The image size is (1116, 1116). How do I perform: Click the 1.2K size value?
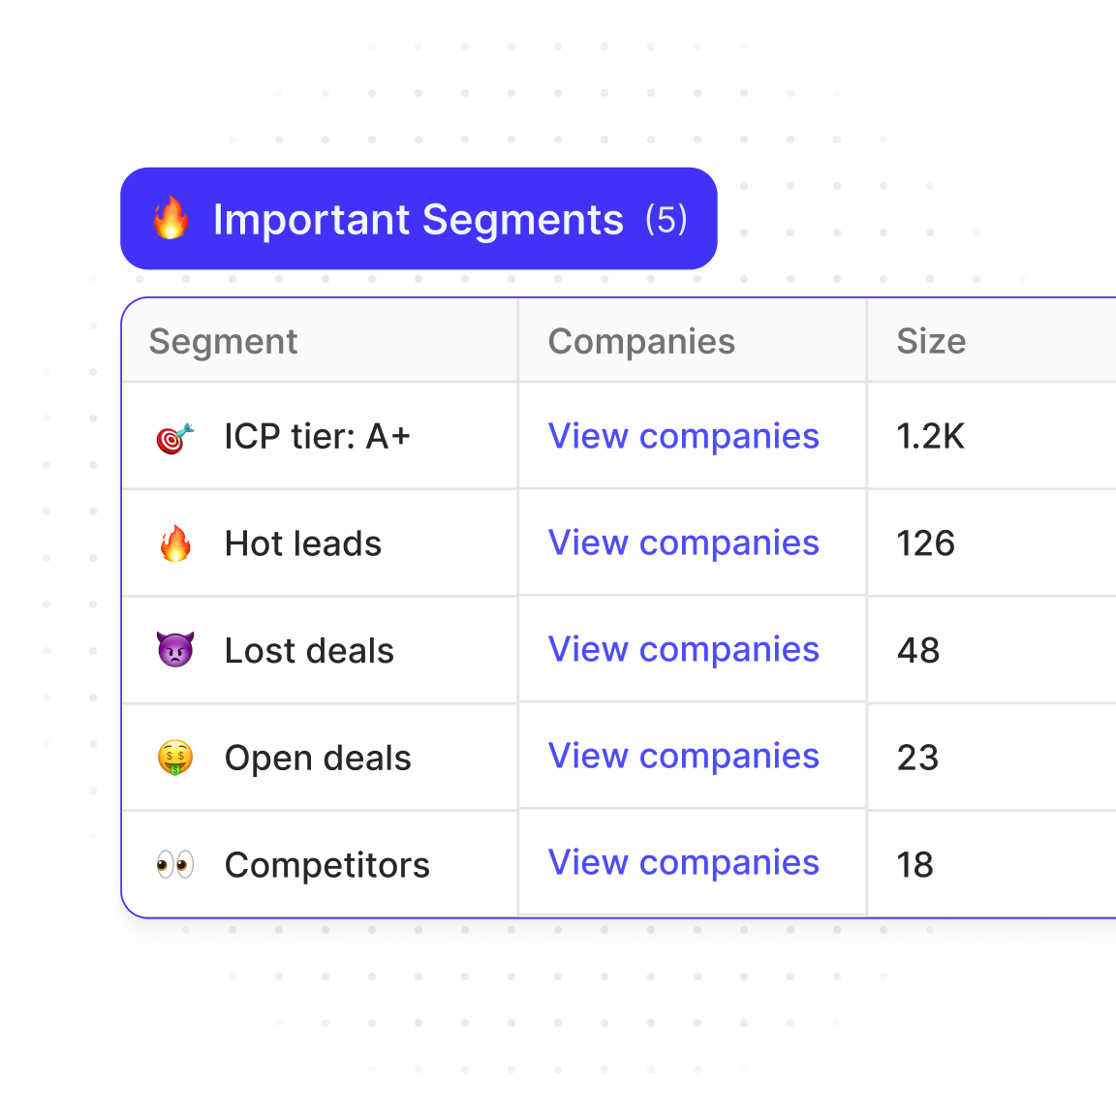tap(930, 437)
